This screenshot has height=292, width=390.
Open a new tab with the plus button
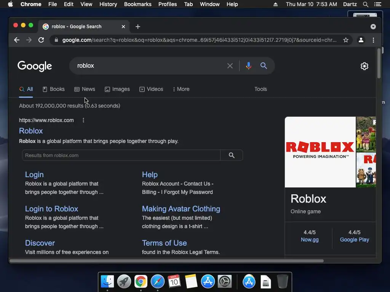(138, 27)
